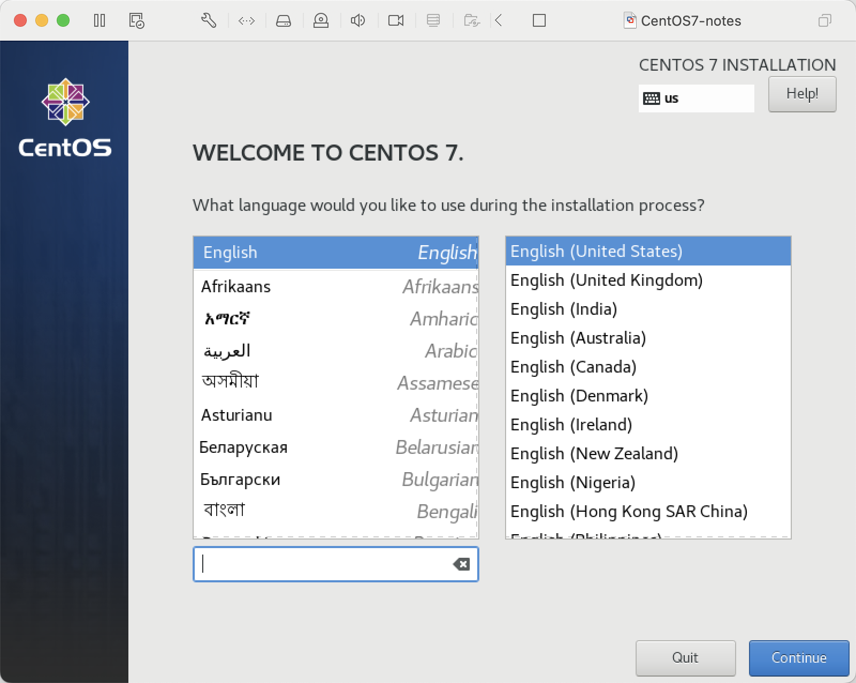The image size is (856, 683).
Task: Expand toolbar with left chevron
Action: click(x=499, y=21)
